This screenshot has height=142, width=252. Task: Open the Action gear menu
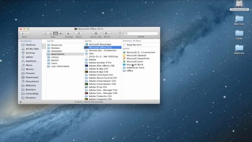107,34
